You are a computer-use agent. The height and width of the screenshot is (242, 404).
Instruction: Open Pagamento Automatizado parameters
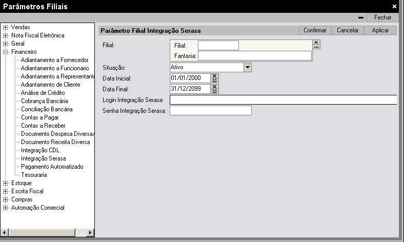pos(52,167)
